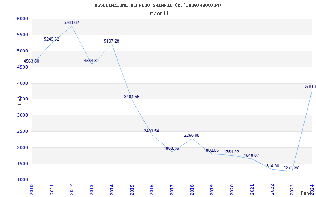Click the x-axis year 2017
The width and height of the screenshot is (316, 197).
(172, 190)
